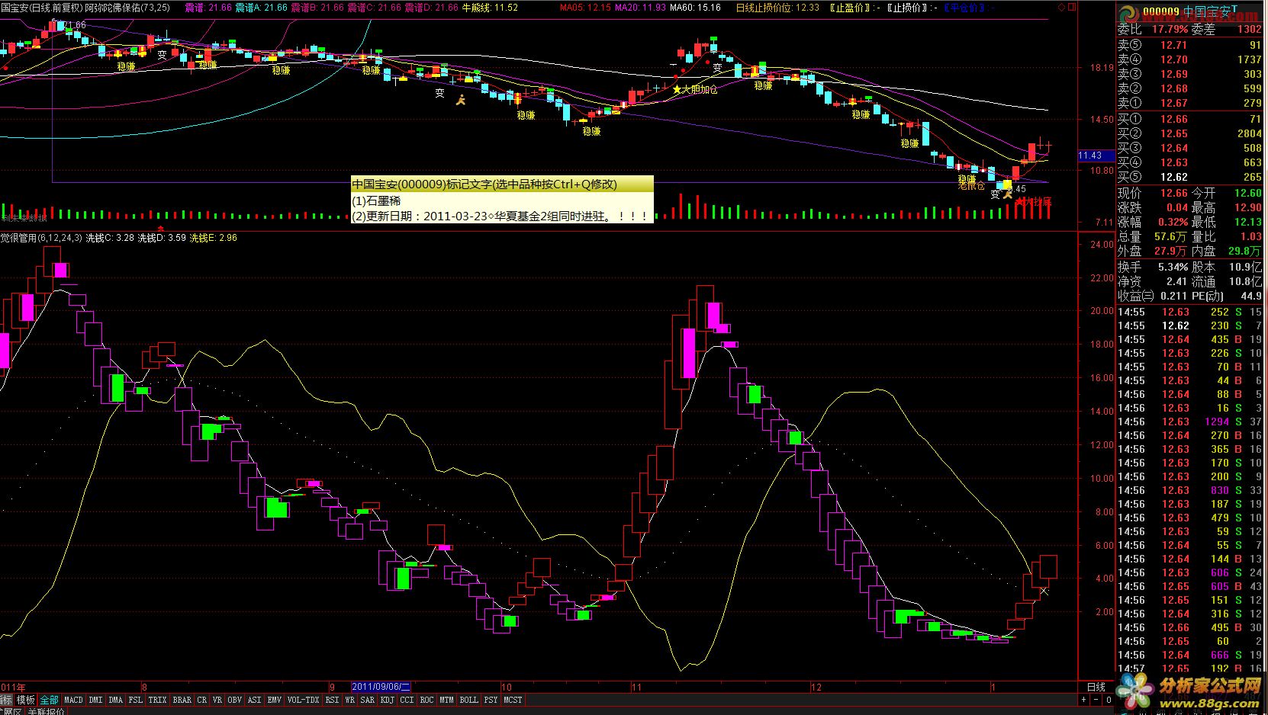Click the 买① bid price 12.66
Viewport: 1268px width, 715px height.
1174,119
